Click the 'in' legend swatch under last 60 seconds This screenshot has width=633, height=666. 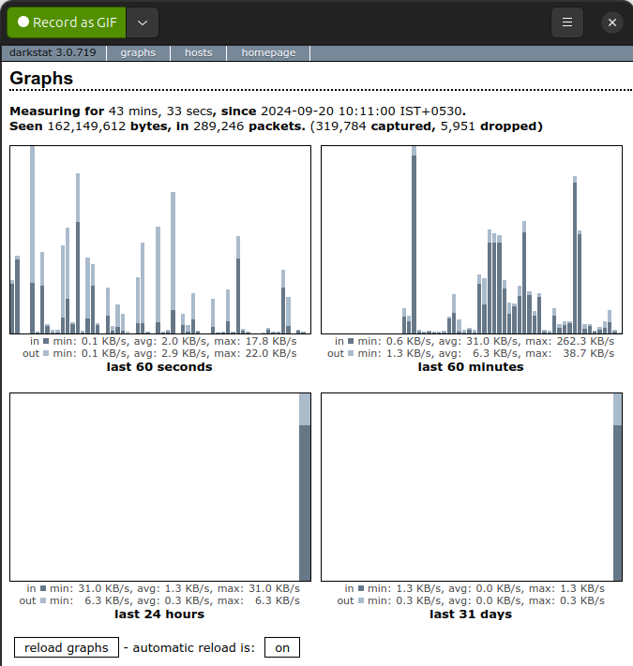click(45, 342)
